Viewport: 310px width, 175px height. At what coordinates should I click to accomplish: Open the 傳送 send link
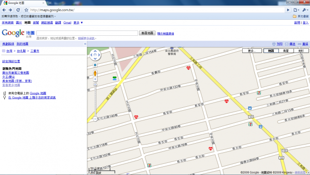pyautogui.click(x=293, y=44)
